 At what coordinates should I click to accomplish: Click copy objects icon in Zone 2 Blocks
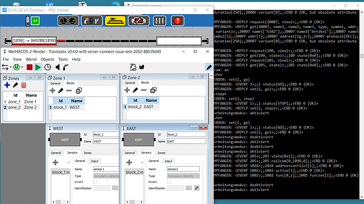154,90
